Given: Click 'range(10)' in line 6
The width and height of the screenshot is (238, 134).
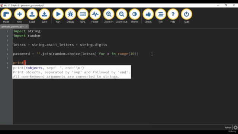Looking at the screenshot, I should 127,54.
